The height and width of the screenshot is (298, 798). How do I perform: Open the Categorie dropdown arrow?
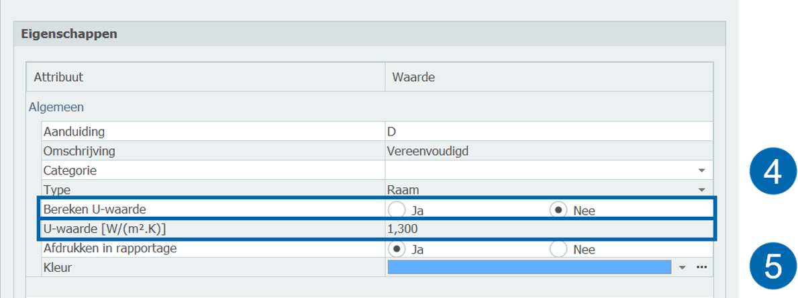702,170
